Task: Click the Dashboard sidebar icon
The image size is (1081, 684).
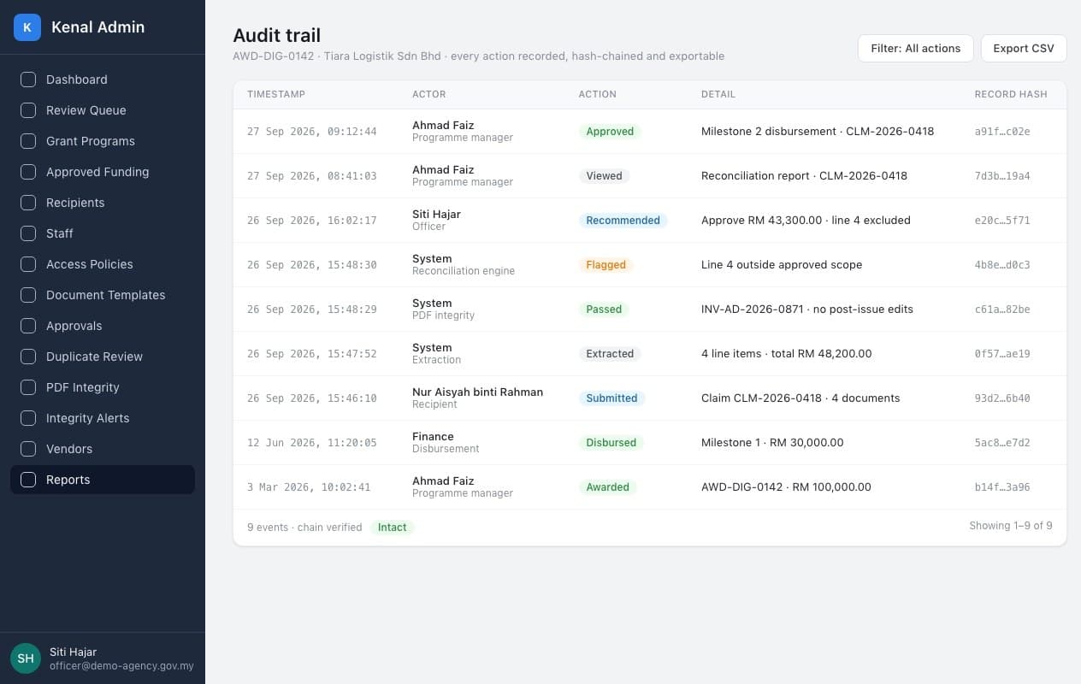Action: pos(28,80)
